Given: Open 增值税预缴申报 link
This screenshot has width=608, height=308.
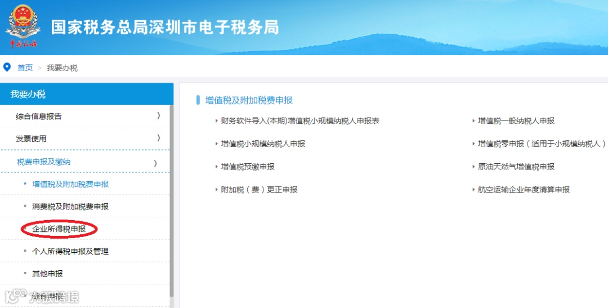Looking at the screenshot, I should [x=248, y=167].
